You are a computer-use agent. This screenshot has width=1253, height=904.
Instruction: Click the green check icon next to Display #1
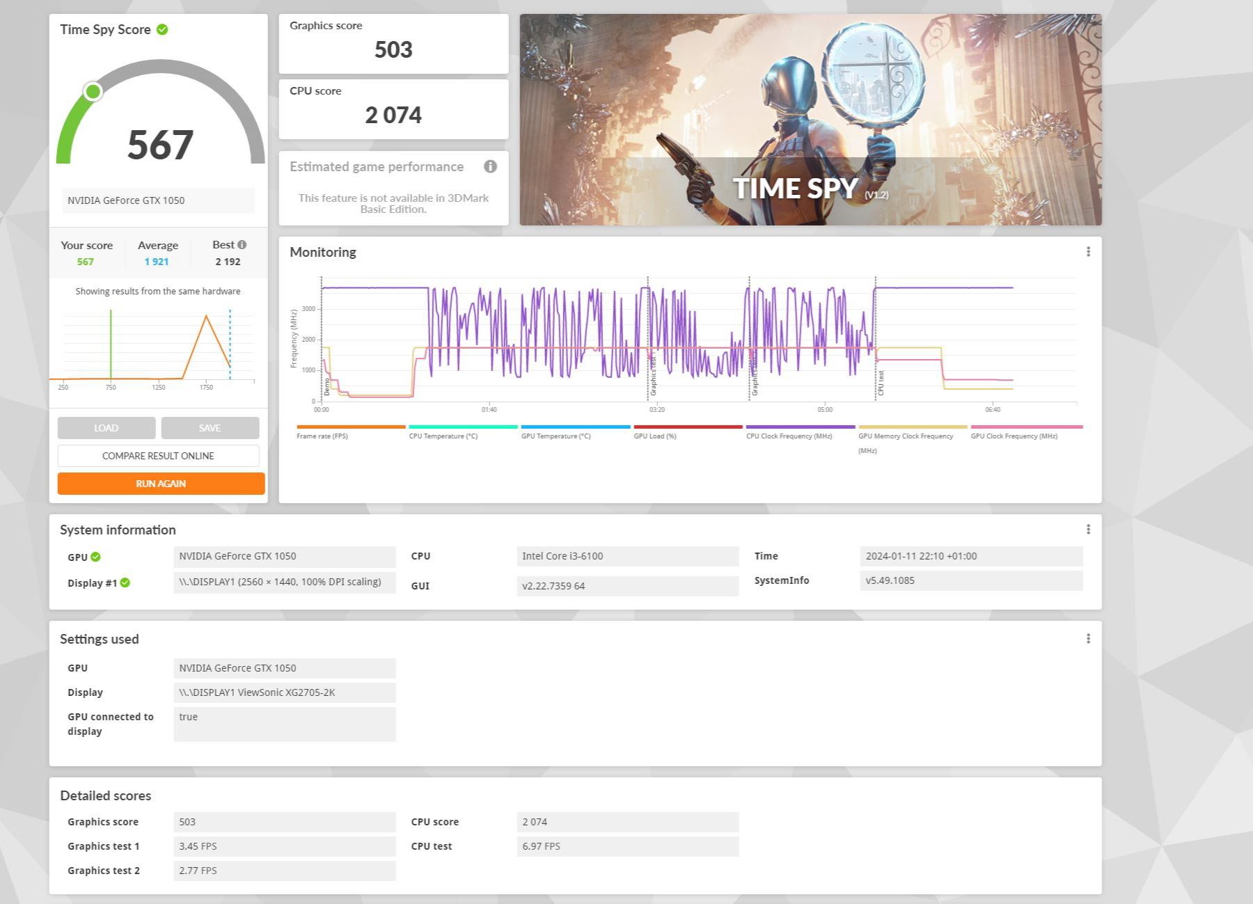[125, 583]
